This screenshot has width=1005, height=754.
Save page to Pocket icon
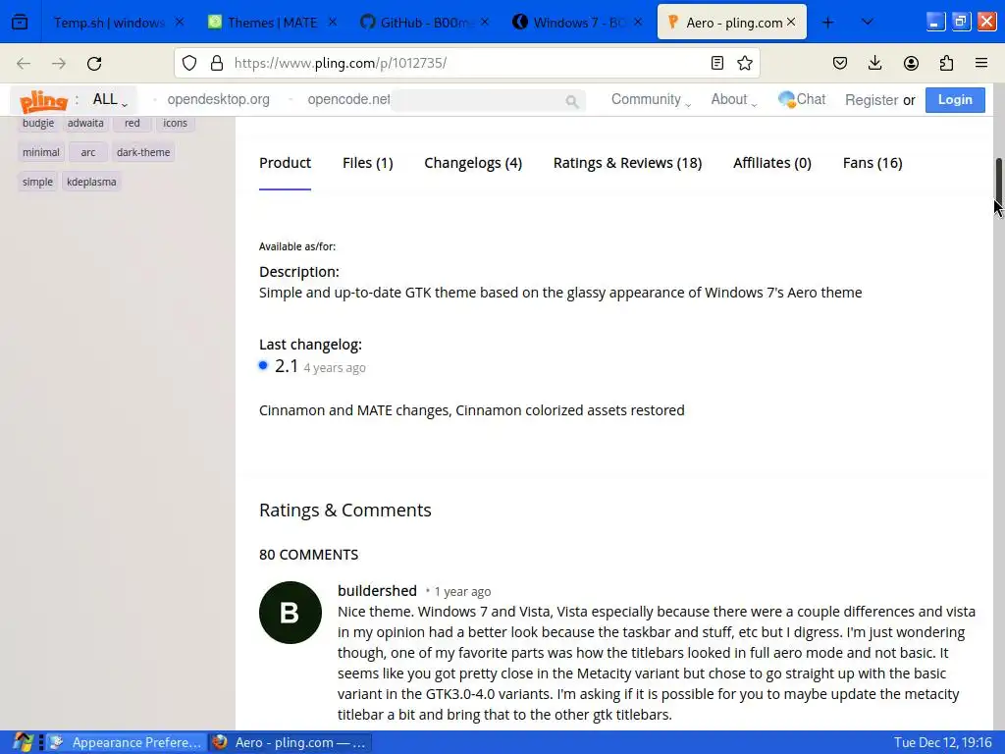840,63
